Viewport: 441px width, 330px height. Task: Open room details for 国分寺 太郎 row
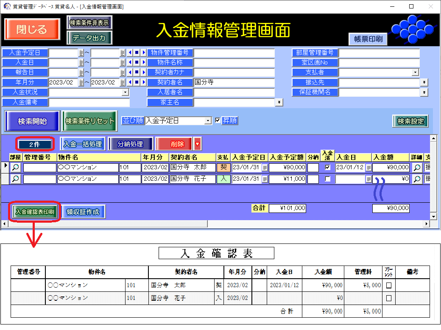coord(15,168)
